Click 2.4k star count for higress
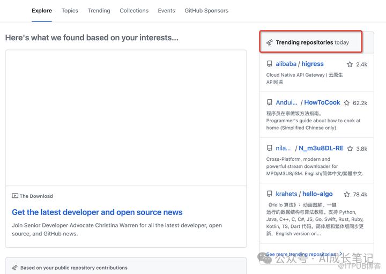This screenshot has height=274, width=386. (x=361, y=64)
